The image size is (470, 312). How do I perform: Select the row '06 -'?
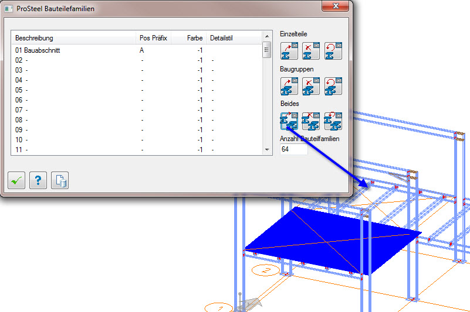pyautogui.click(x=136, y=100)
